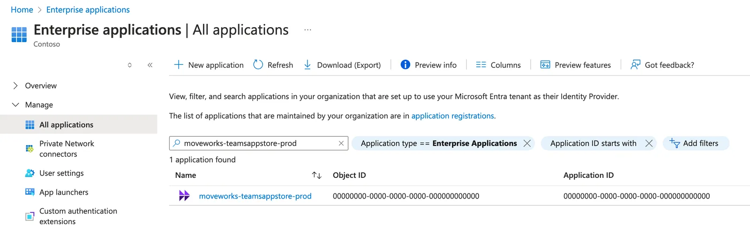Open the application registrations link
The width and height of the screenshot is (750, 228).
click(453, 116)
